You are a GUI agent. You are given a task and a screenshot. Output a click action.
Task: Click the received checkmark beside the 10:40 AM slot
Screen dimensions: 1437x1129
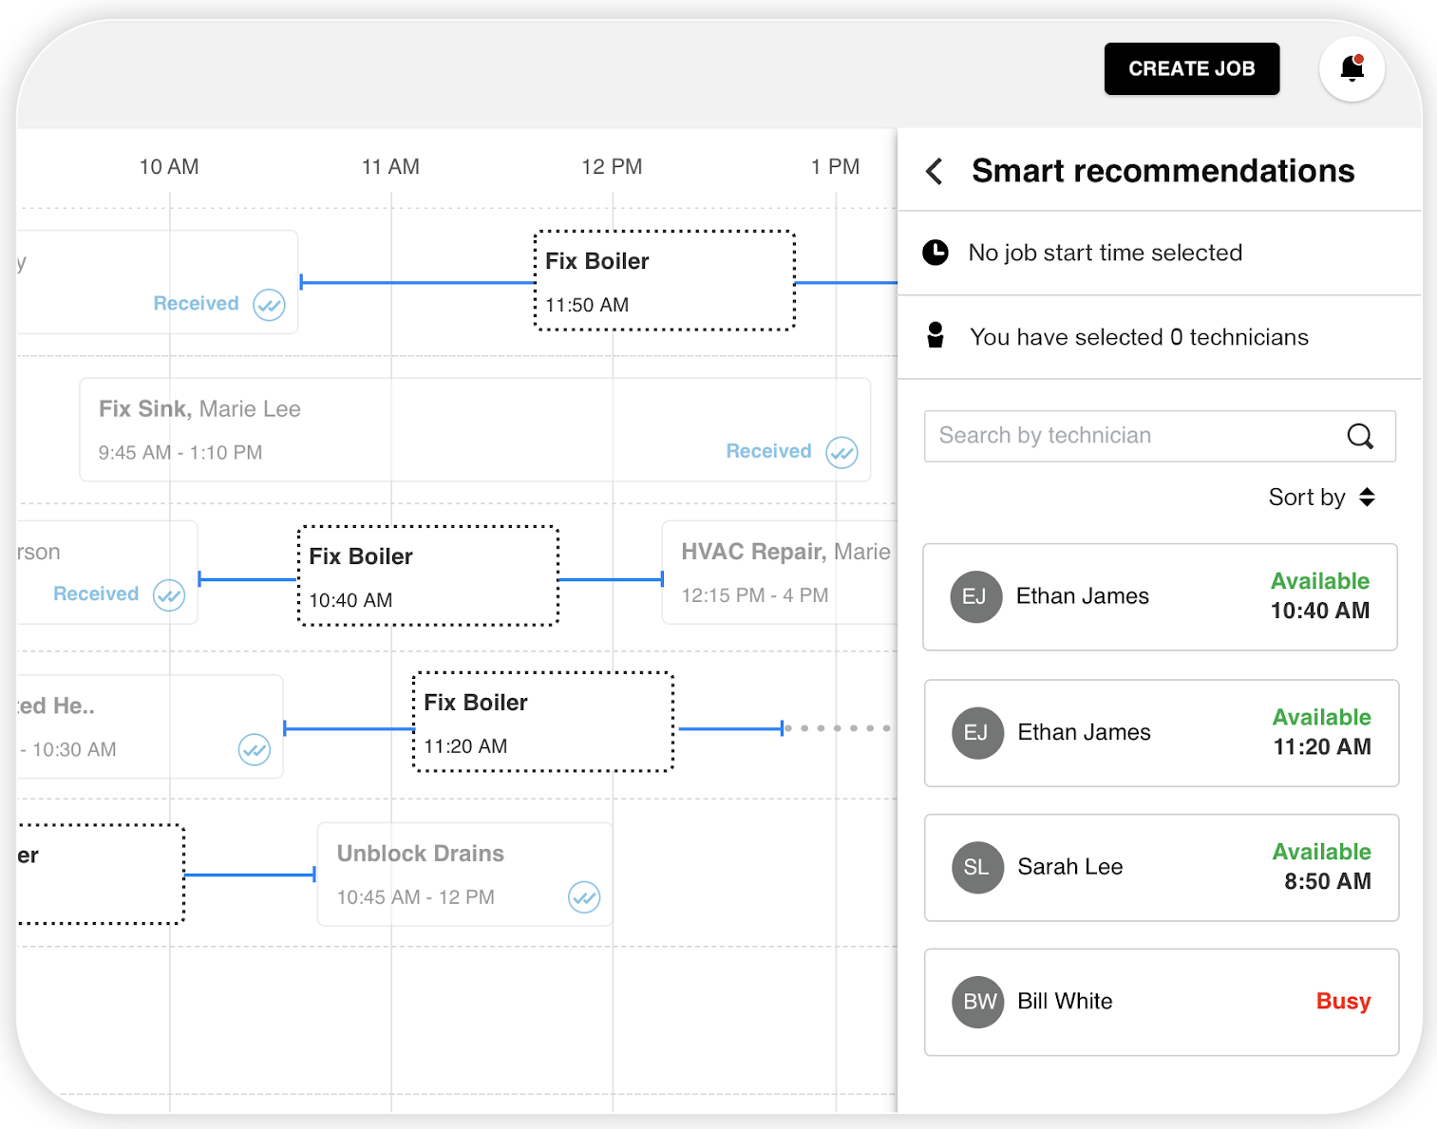pyautogui.click(x=169, y=595)
